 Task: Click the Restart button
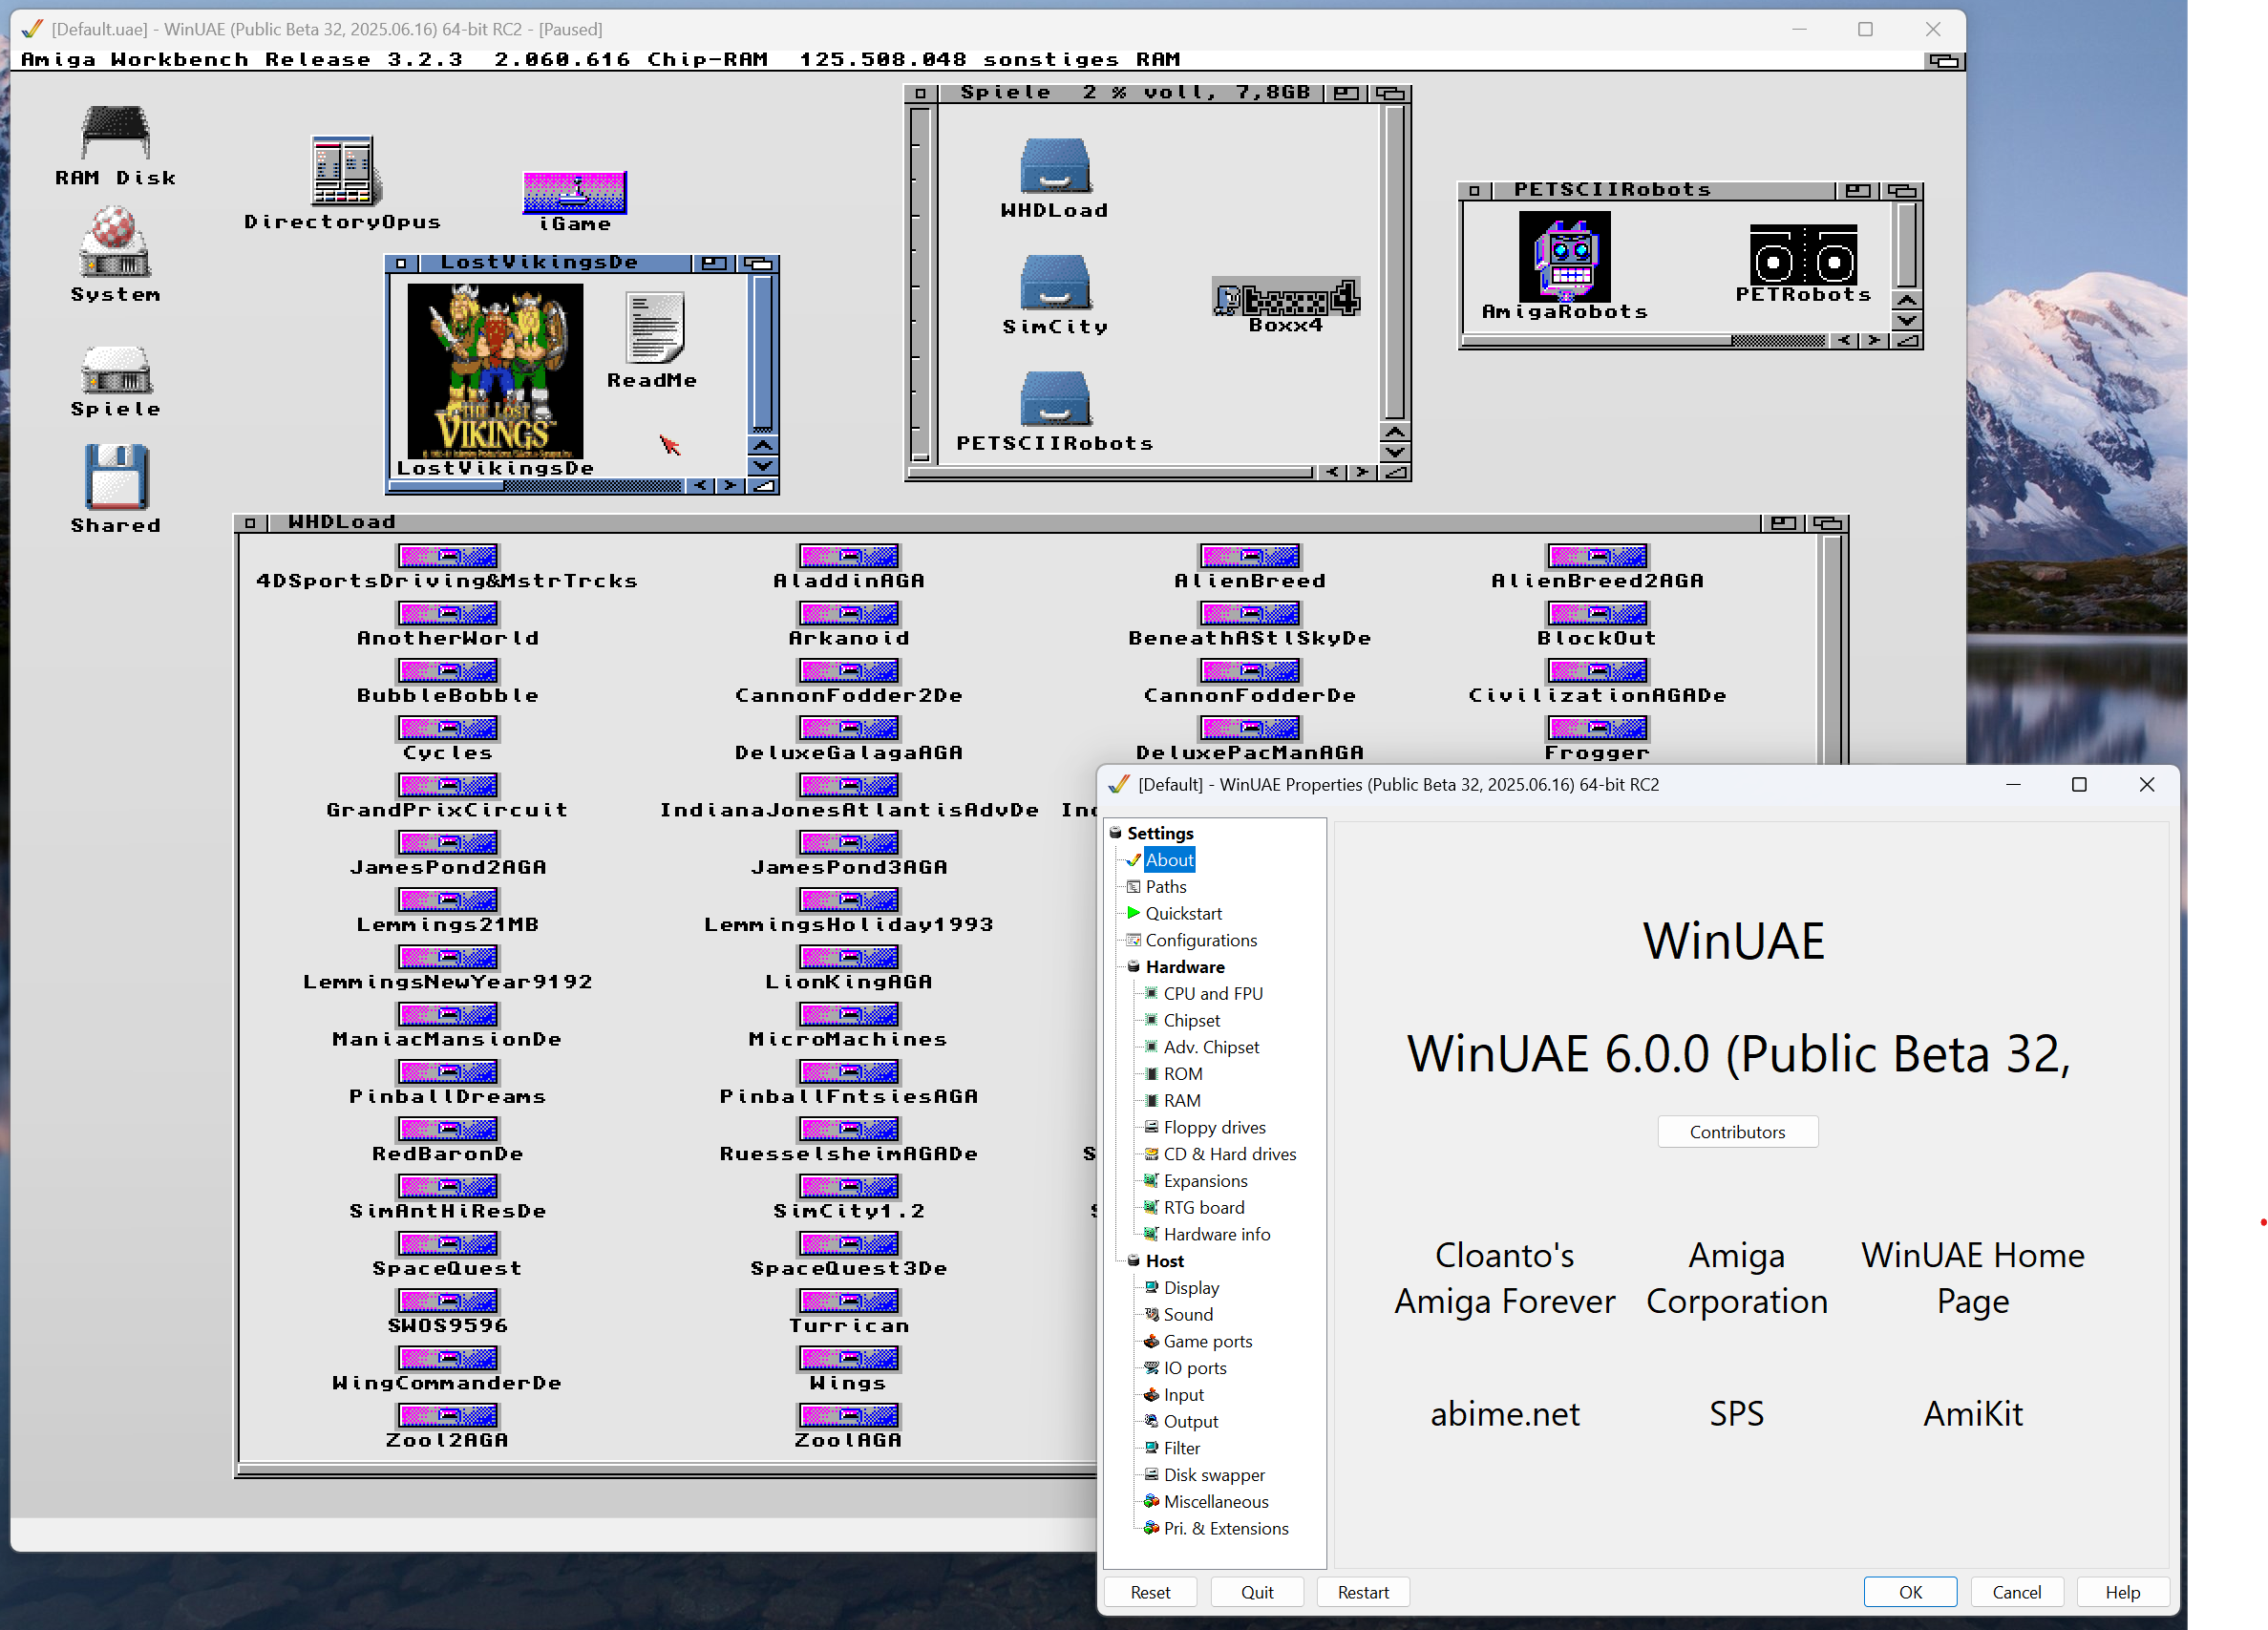point(1363,1592)
